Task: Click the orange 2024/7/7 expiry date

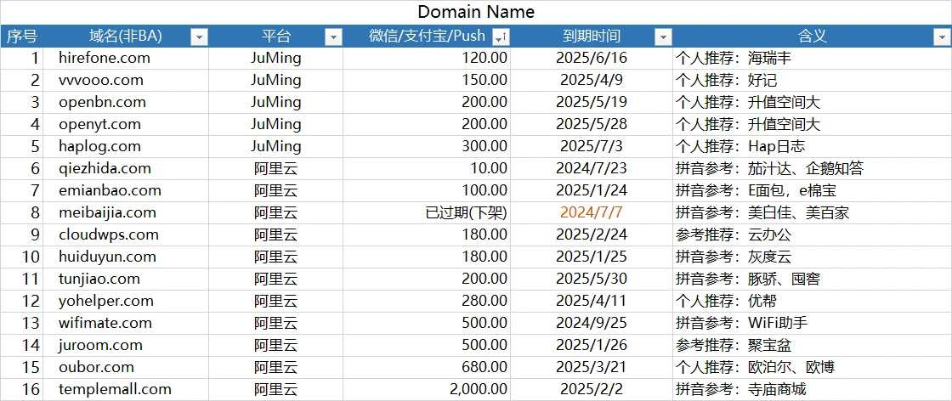Action: [591, 212]
